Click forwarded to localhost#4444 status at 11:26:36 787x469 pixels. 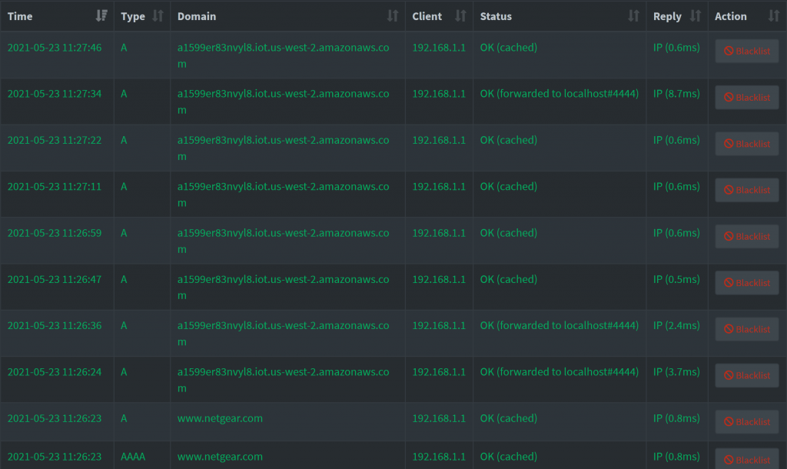pyautogui.click(x=560, y=325)
